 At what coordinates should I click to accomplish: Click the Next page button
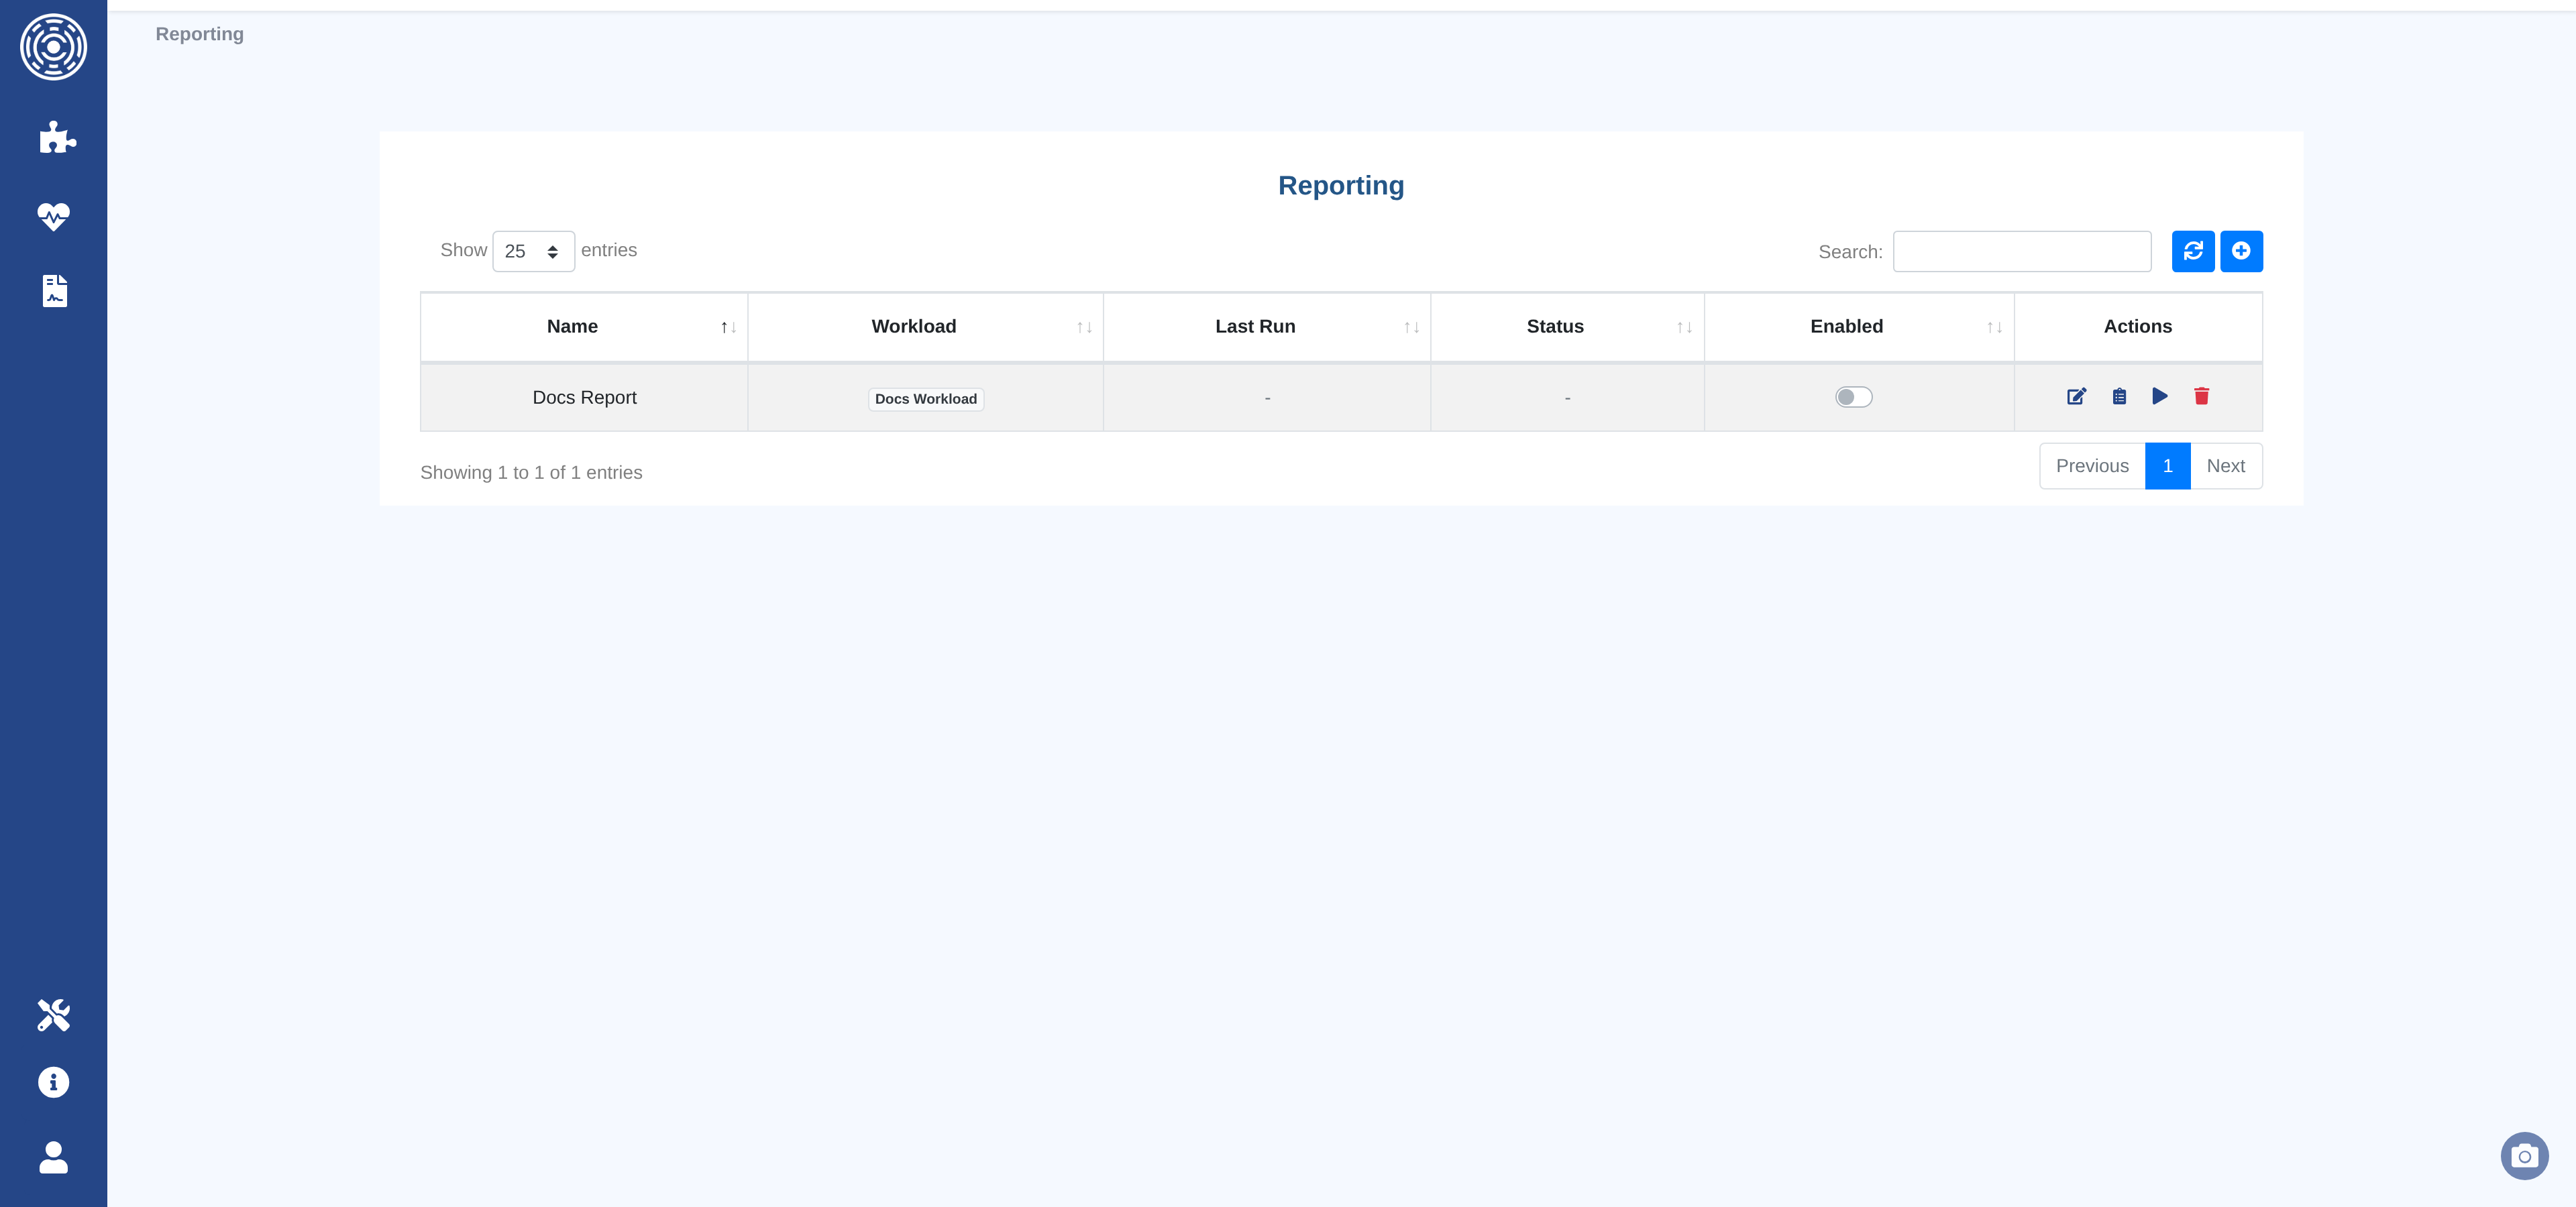pyautogui.click(x=2226, y=465)
